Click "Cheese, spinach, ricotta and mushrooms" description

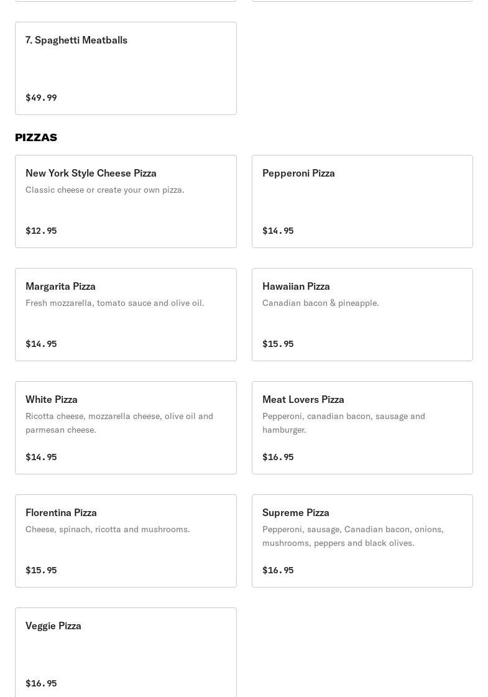click(108, 529)
